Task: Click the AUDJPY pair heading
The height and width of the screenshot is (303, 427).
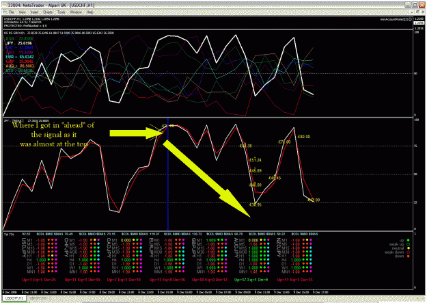Action: point(236,248)
